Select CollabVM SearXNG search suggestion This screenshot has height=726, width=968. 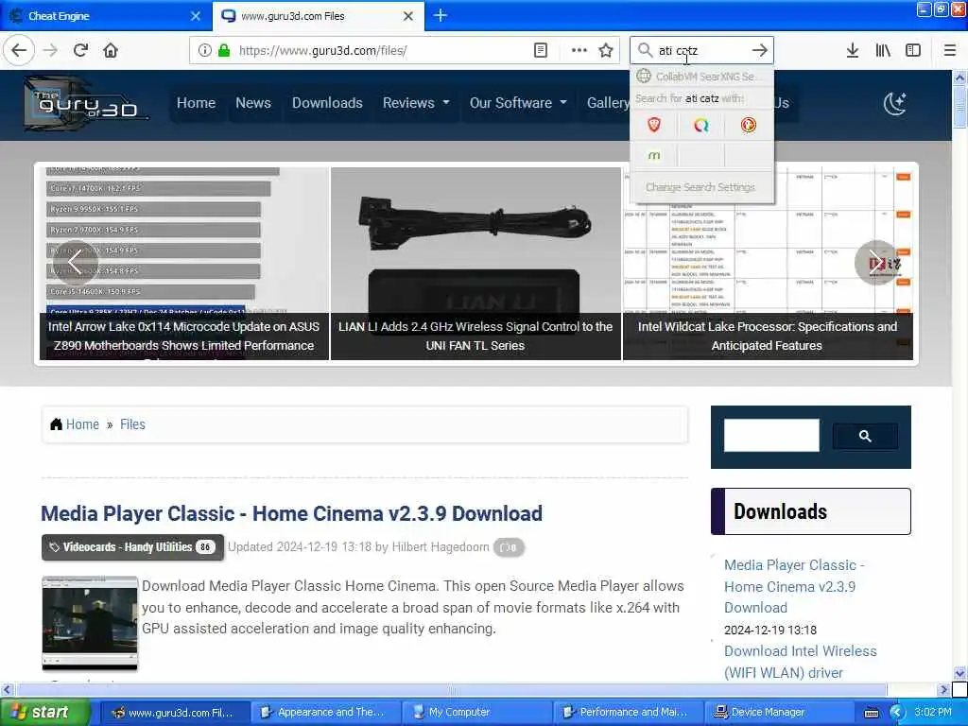(x=701, y=77)
